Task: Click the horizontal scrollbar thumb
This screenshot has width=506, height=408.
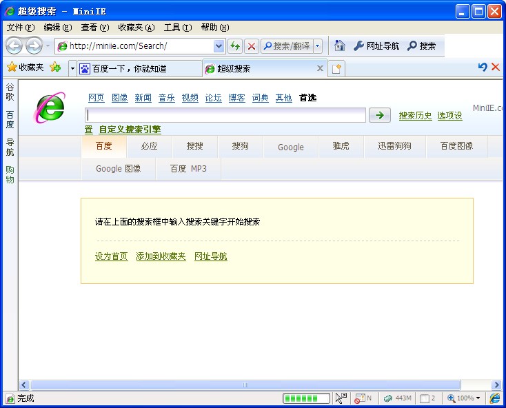Action: click(x=245, y=385)
